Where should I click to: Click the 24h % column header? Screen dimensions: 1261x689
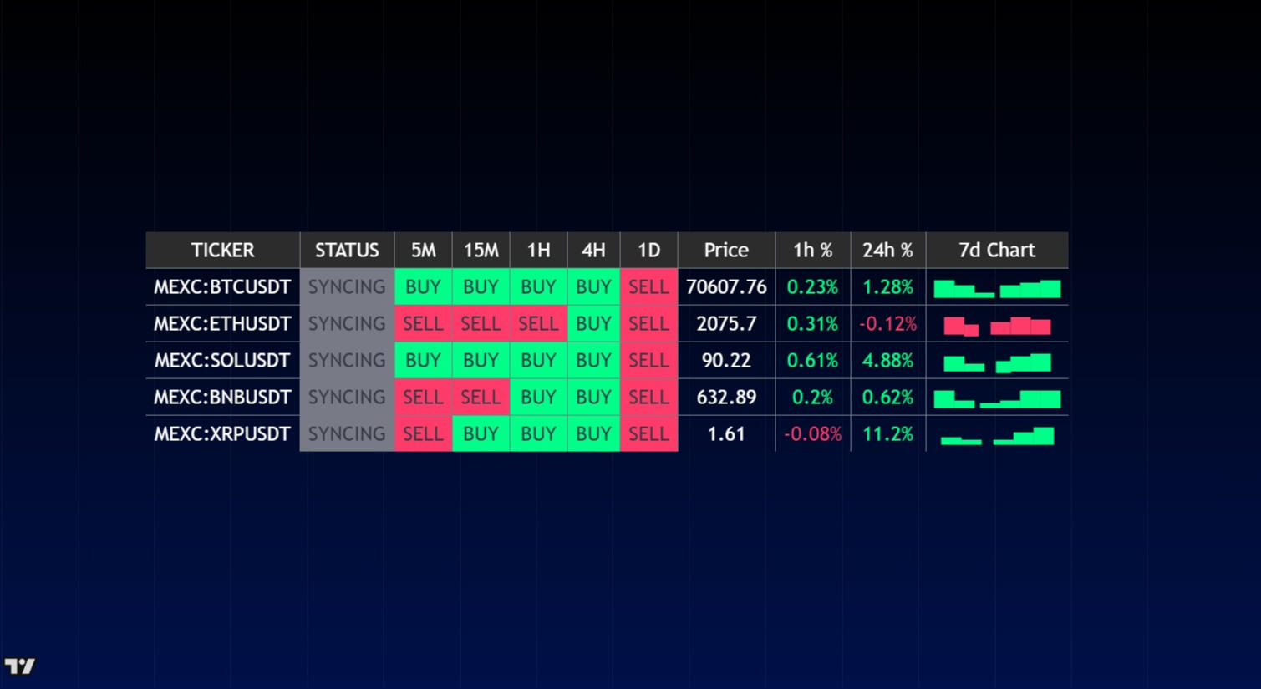(x=887, y=250)
